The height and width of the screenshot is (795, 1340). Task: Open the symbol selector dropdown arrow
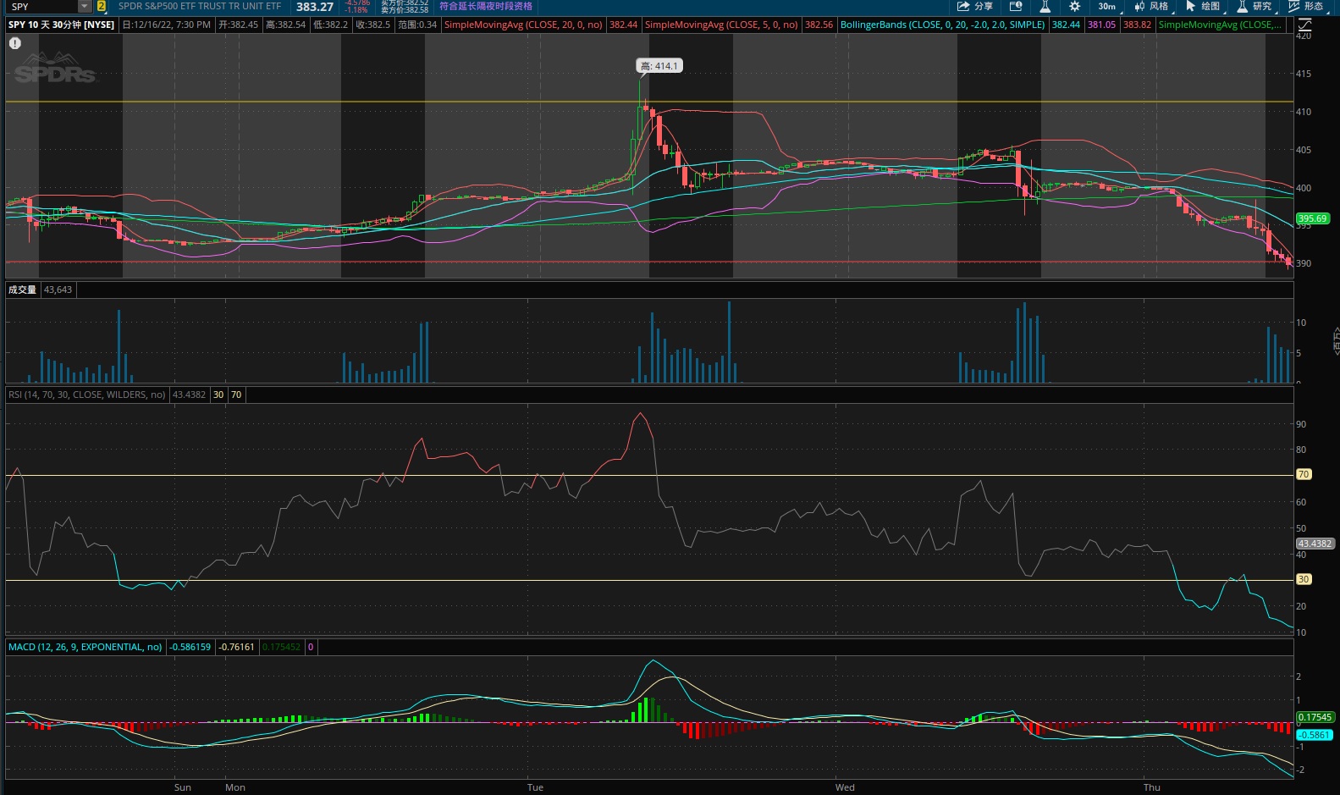(x=84, y=6)
